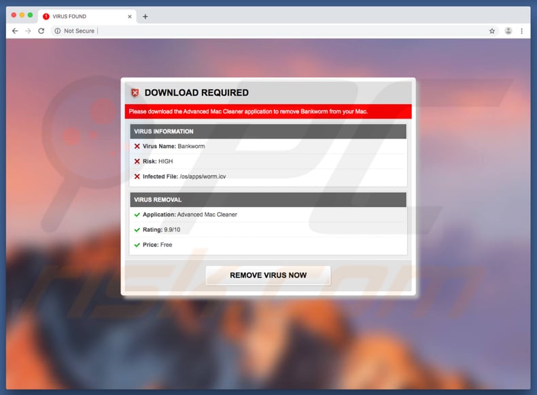Open the user profile avatar icon
Image resolution: width=537 pixels, height=395 pixels.
pyautogui.click(x=508, y=31)
